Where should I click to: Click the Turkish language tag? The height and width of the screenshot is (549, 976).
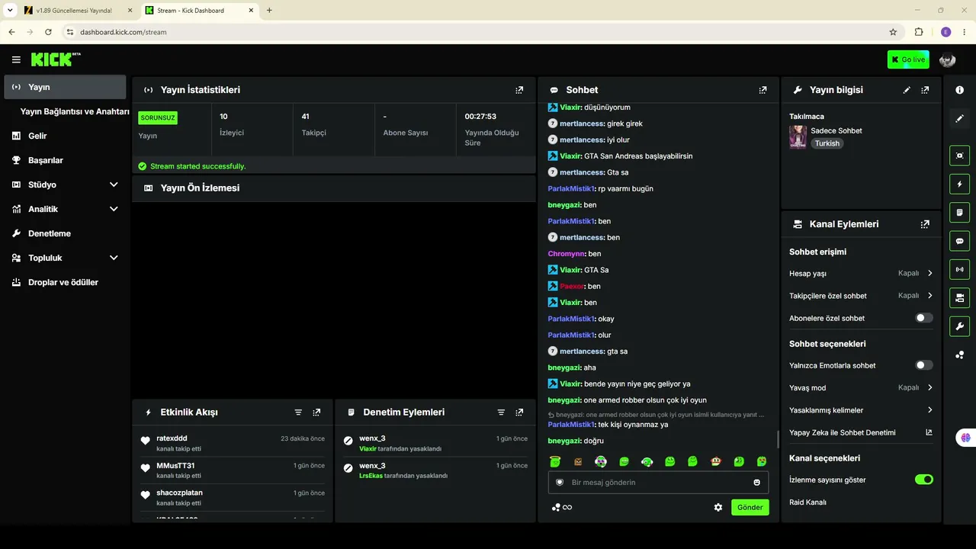pos(827,143)
